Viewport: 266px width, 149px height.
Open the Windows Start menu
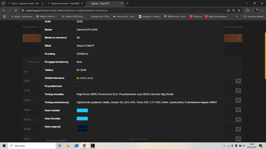(4, 146)
